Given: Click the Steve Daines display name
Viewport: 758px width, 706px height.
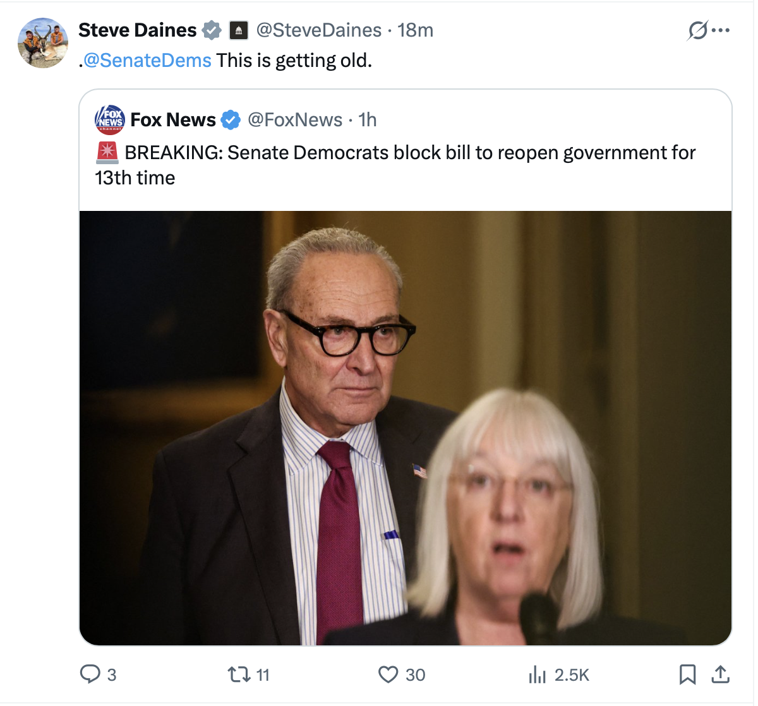Looking at the screenshot, I should (137, 30).
